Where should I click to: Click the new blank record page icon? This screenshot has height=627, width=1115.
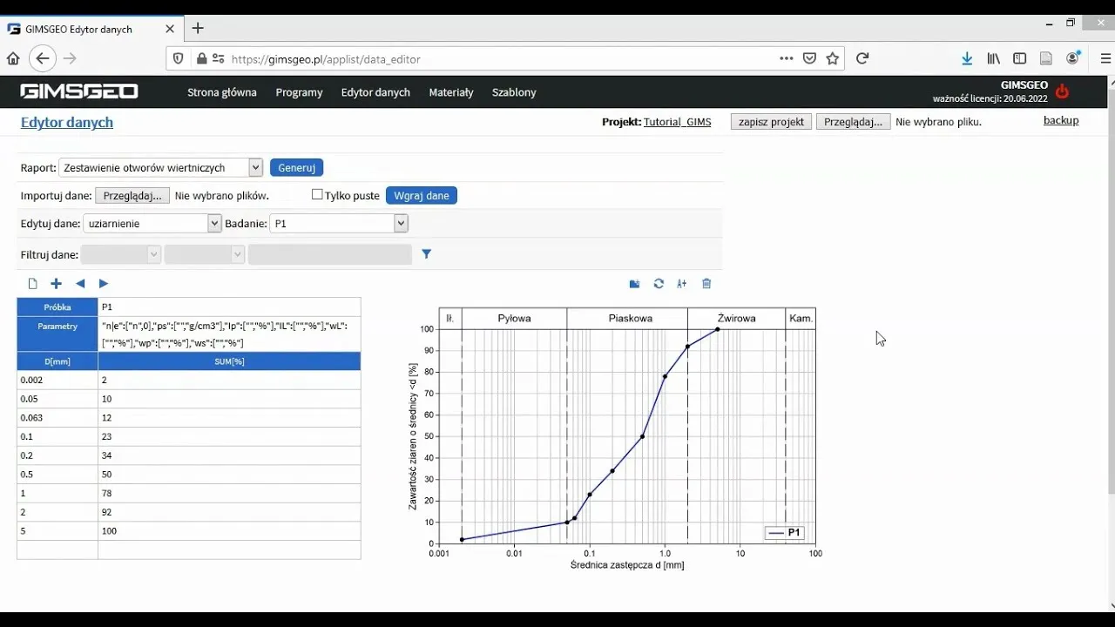point(33,284)
